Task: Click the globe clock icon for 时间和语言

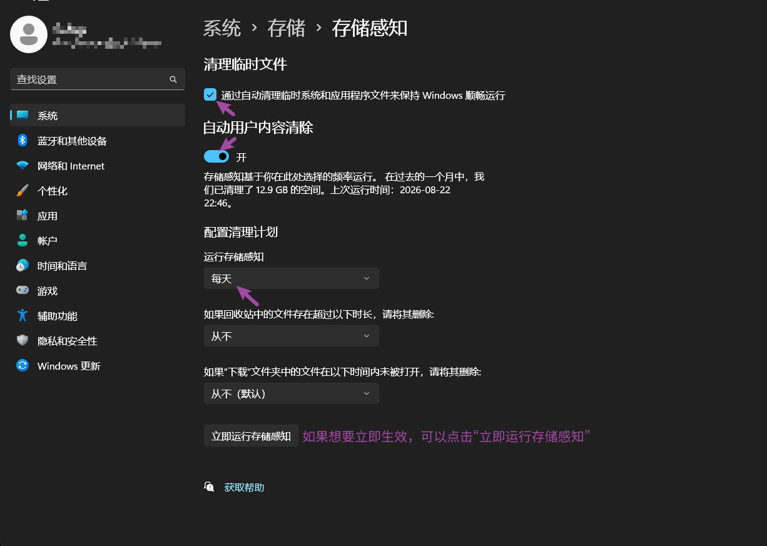Action: tap(23, 265)
